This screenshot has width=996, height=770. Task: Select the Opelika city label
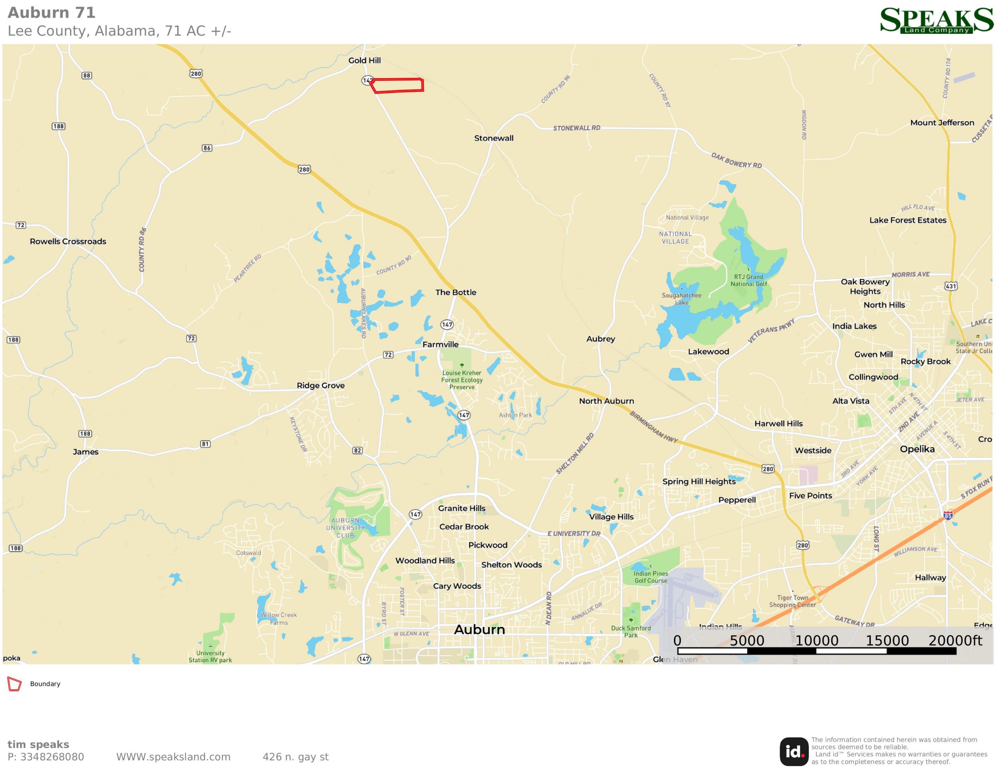point(917,449)
